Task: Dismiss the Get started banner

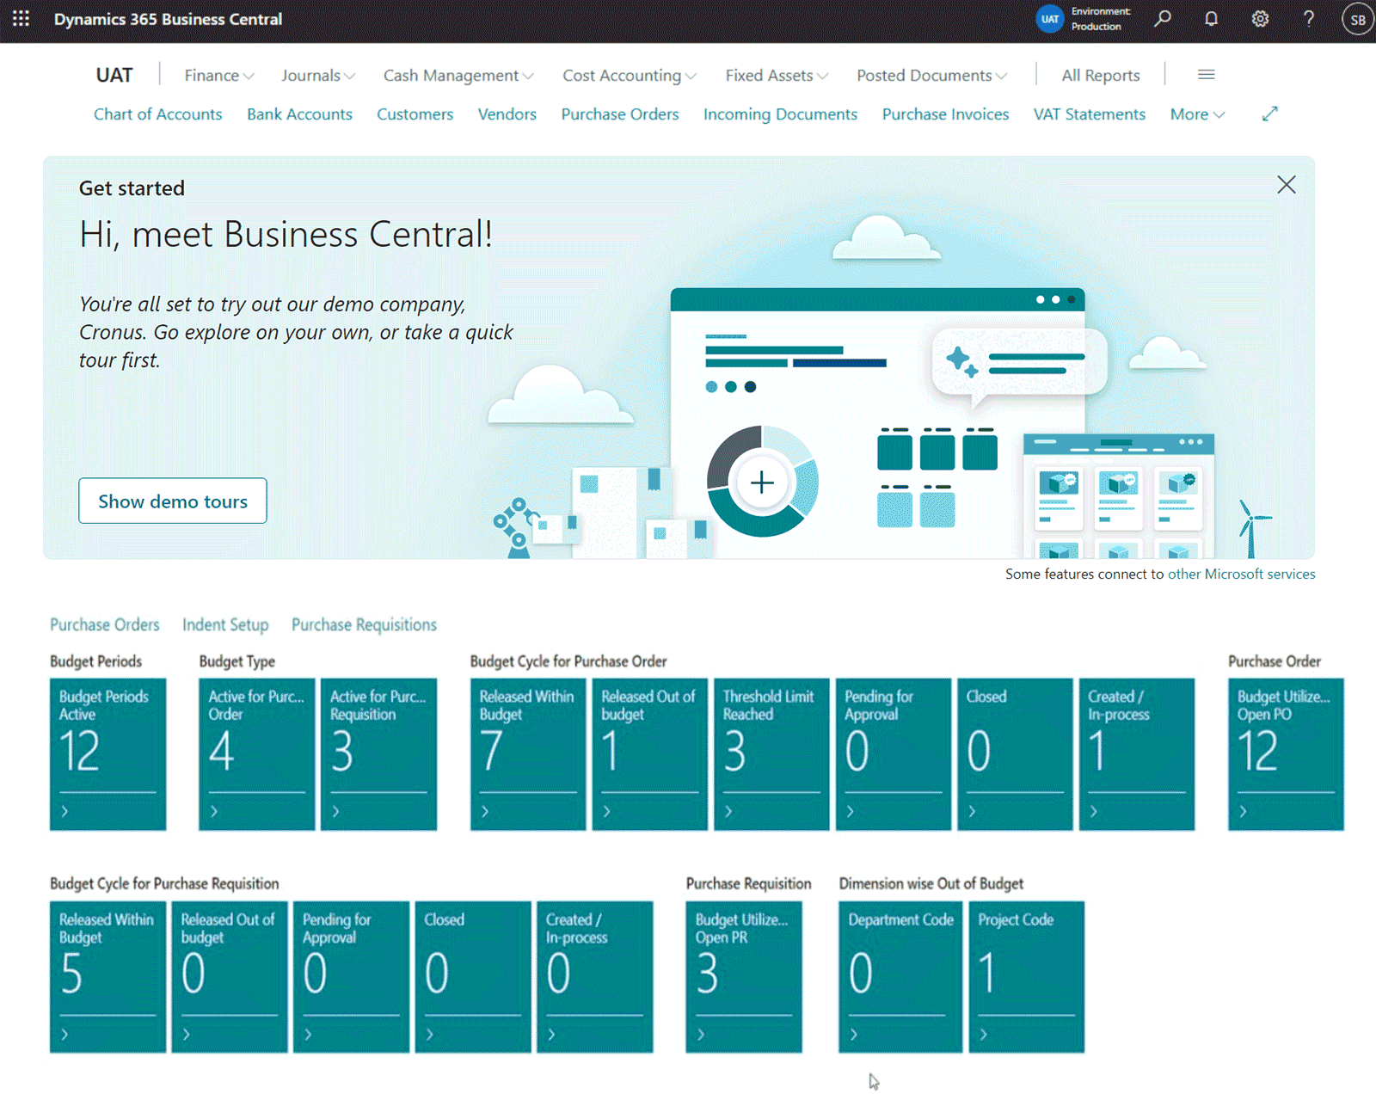Action: [x=1287, y=184]
